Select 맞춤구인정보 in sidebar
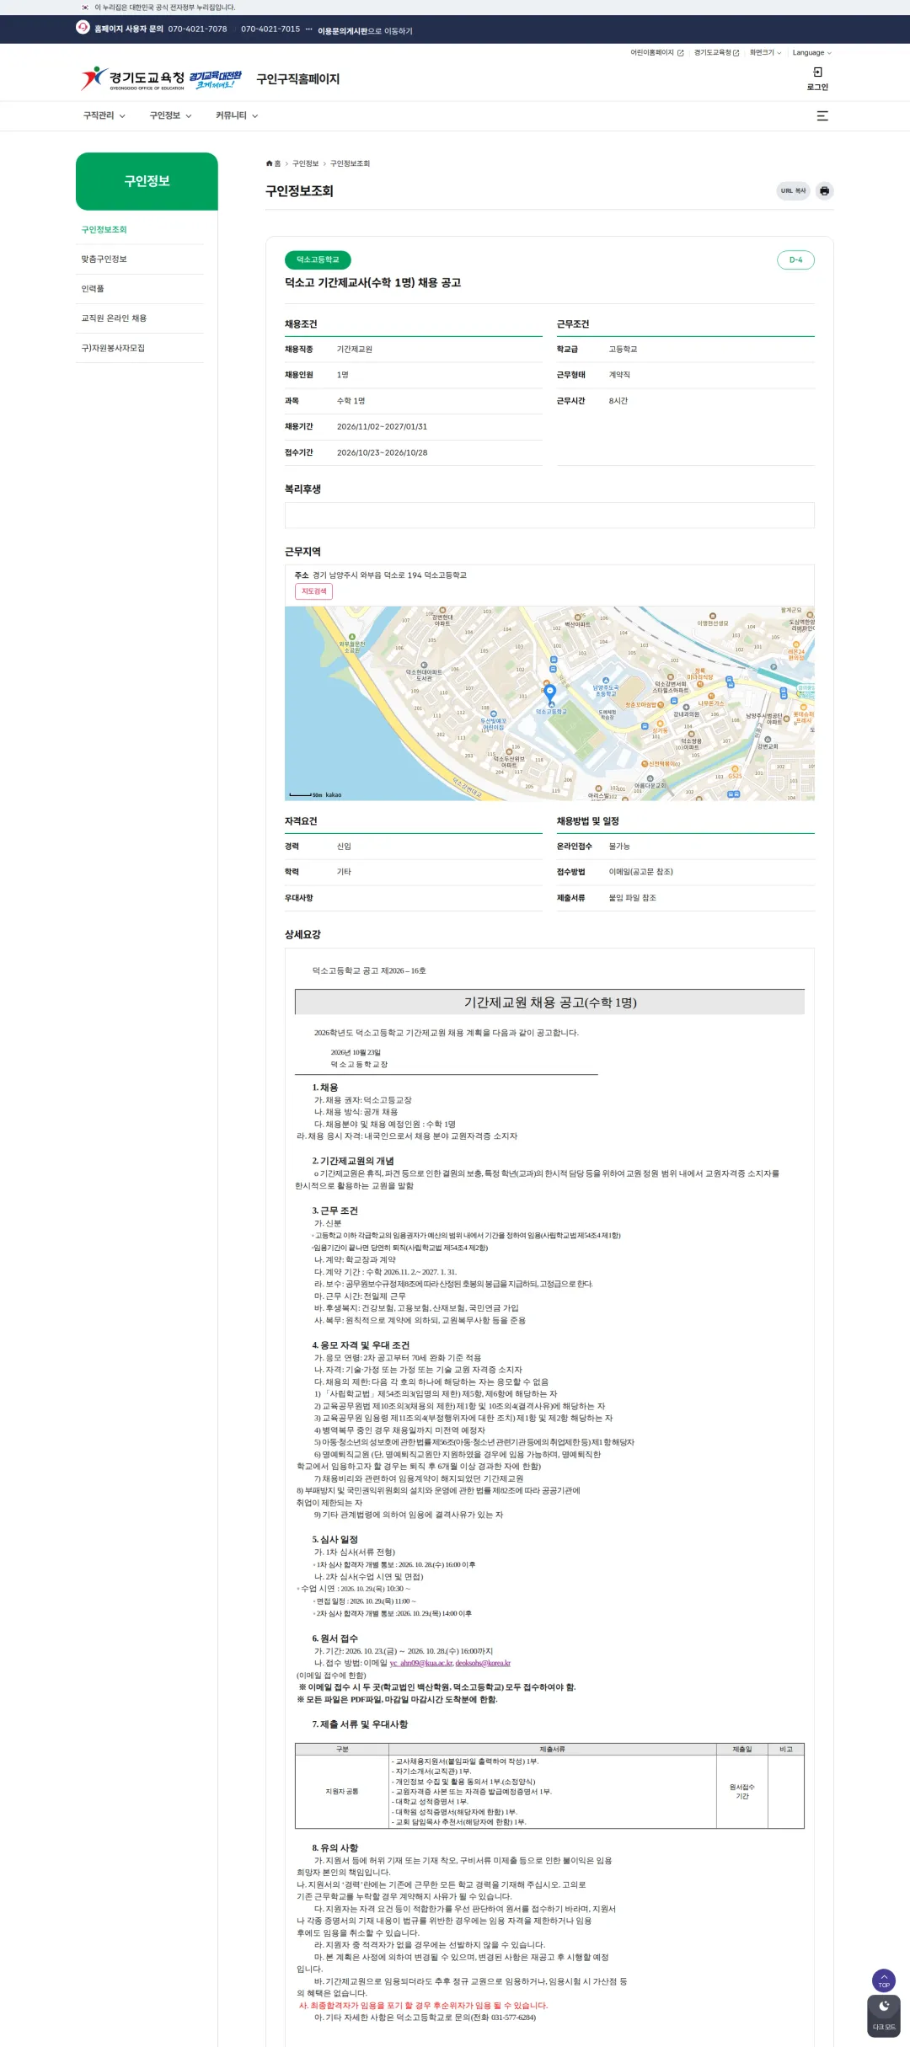910x2047 pixels. [x=104, y=259]
